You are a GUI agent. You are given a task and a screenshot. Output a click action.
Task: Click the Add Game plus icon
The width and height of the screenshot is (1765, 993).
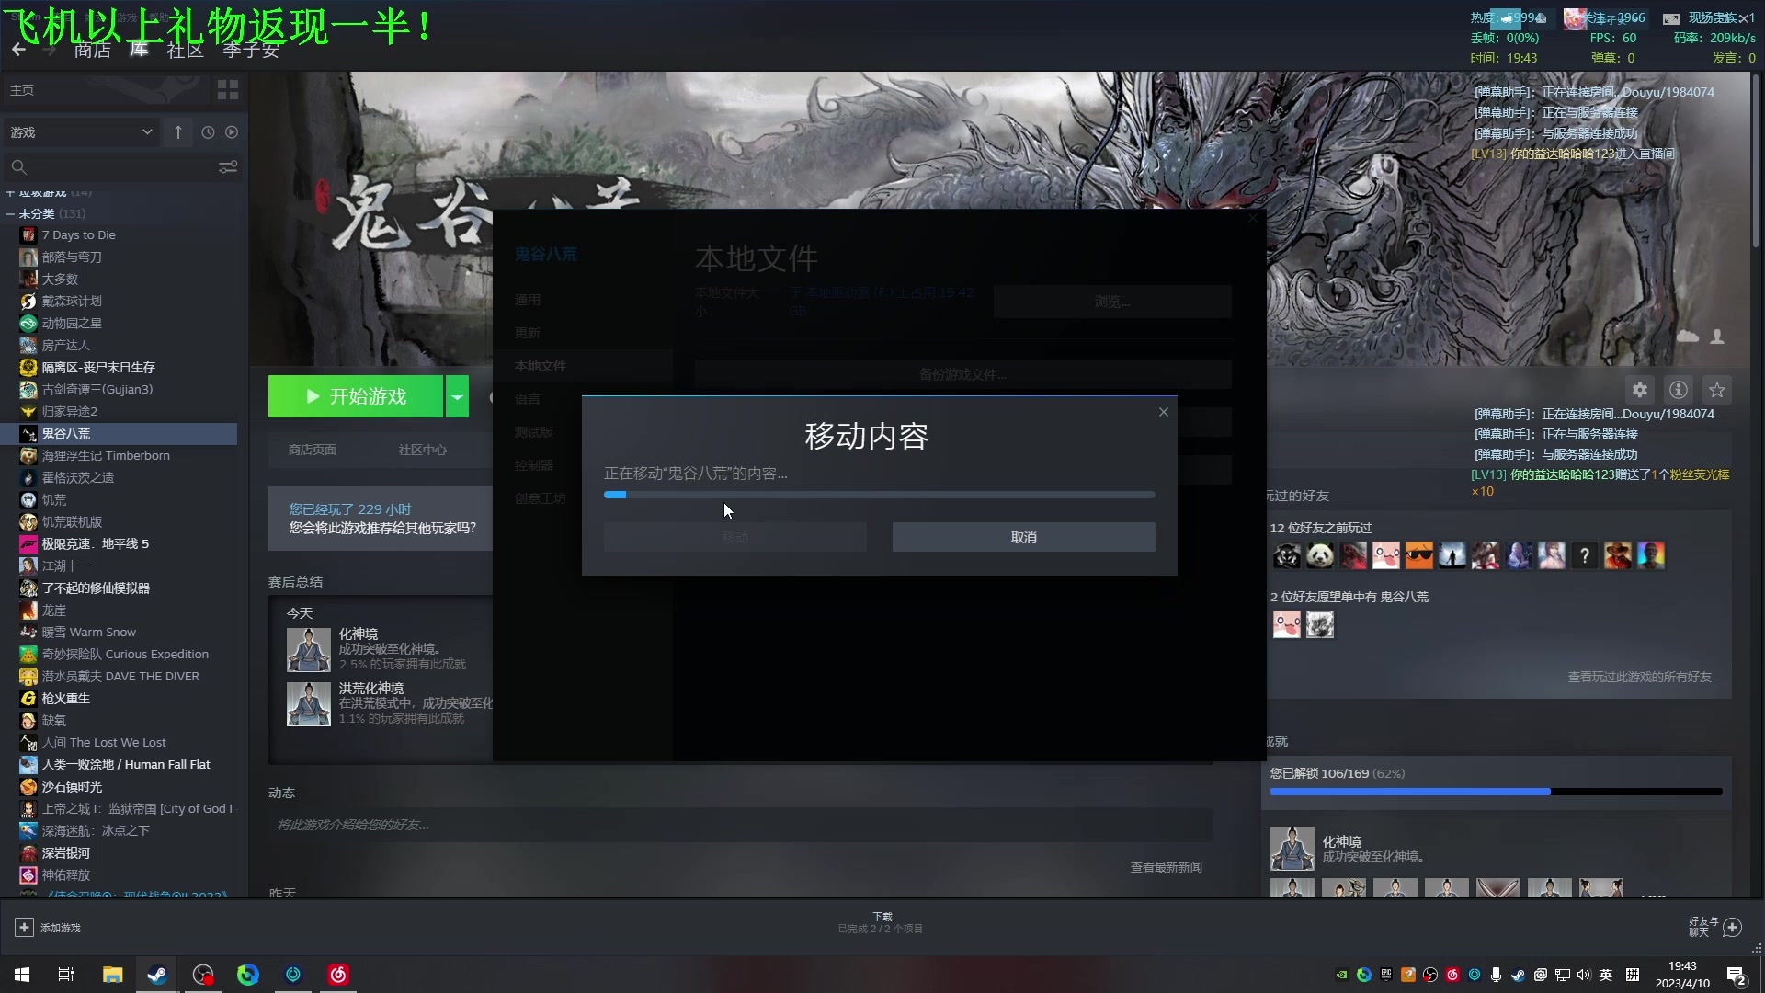pos(25,928)
